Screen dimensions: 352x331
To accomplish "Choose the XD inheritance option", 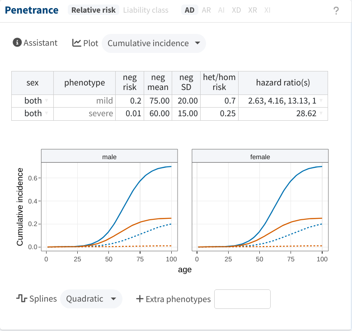I will click(x=236, y=10).
